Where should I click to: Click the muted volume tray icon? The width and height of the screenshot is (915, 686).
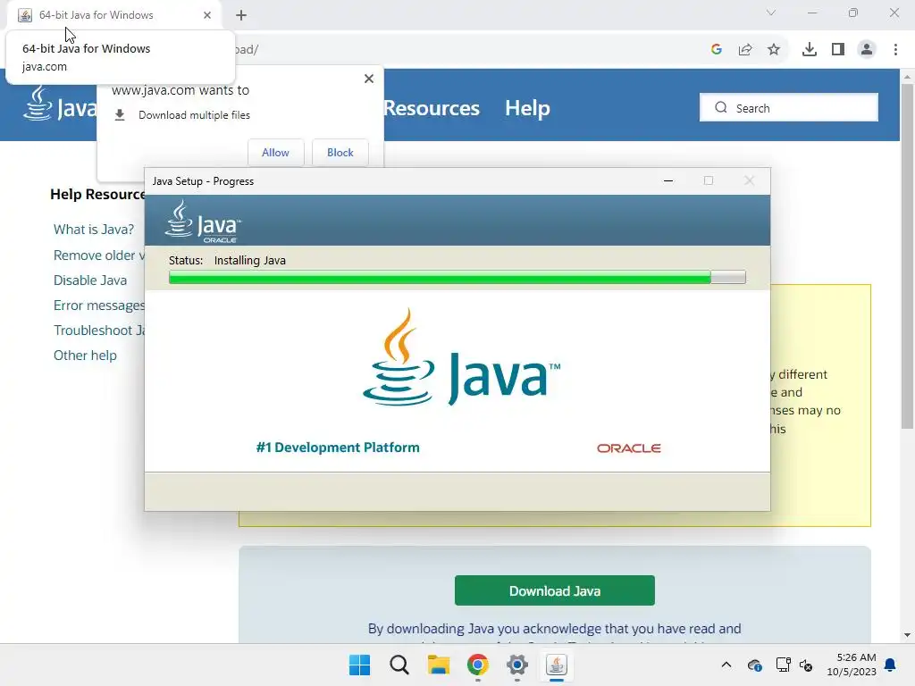(x=806, y=665)
